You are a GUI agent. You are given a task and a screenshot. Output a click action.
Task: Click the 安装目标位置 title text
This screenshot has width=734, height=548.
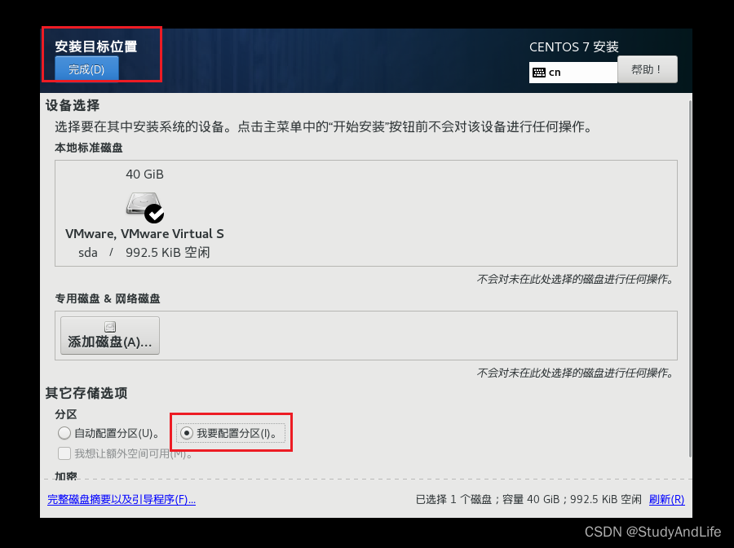tap(96, 46)
